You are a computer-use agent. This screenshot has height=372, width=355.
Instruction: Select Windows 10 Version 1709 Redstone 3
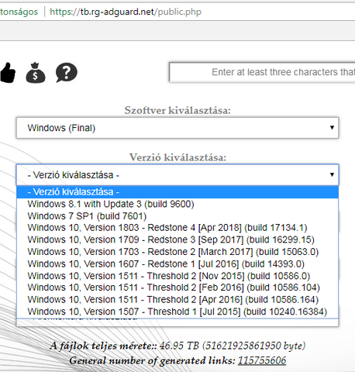(177, 239)
